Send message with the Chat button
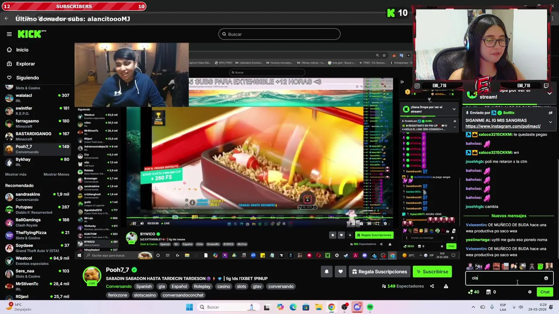This screenshot has width=559, height=314. click(x=545, y=292)
